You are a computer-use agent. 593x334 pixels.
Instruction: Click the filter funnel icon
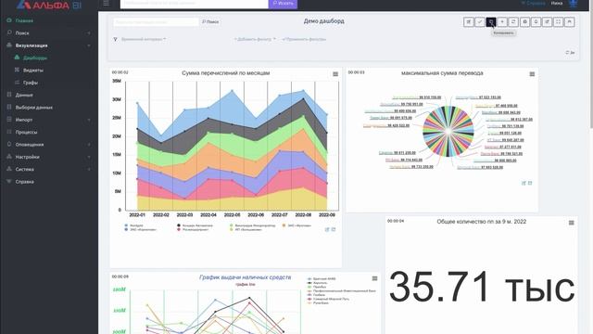[x=115, y=39]
